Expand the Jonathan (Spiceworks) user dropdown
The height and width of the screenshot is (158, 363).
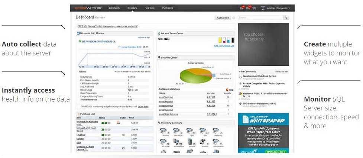(x=278, y=8)
